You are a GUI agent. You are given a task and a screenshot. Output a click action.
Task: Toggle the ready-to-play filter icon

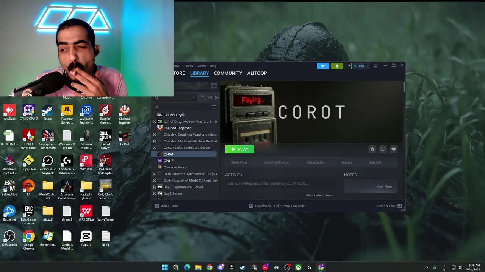point(216,97)
